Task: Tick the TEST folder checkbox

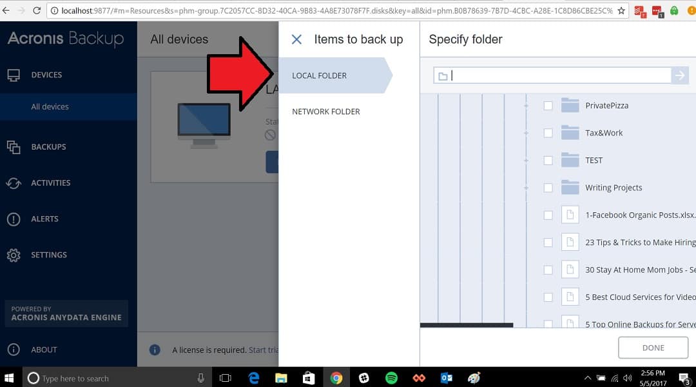Action: click(x=548, y=161)
